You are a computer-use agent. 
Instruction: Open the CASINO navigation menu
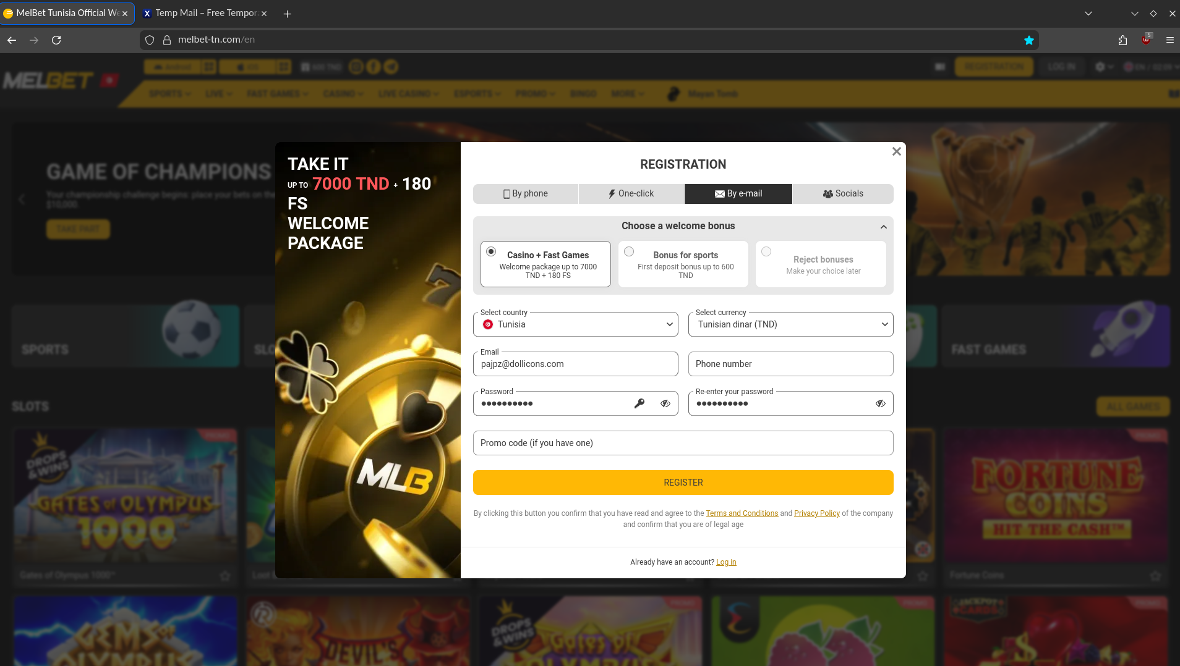coord(343,94)
